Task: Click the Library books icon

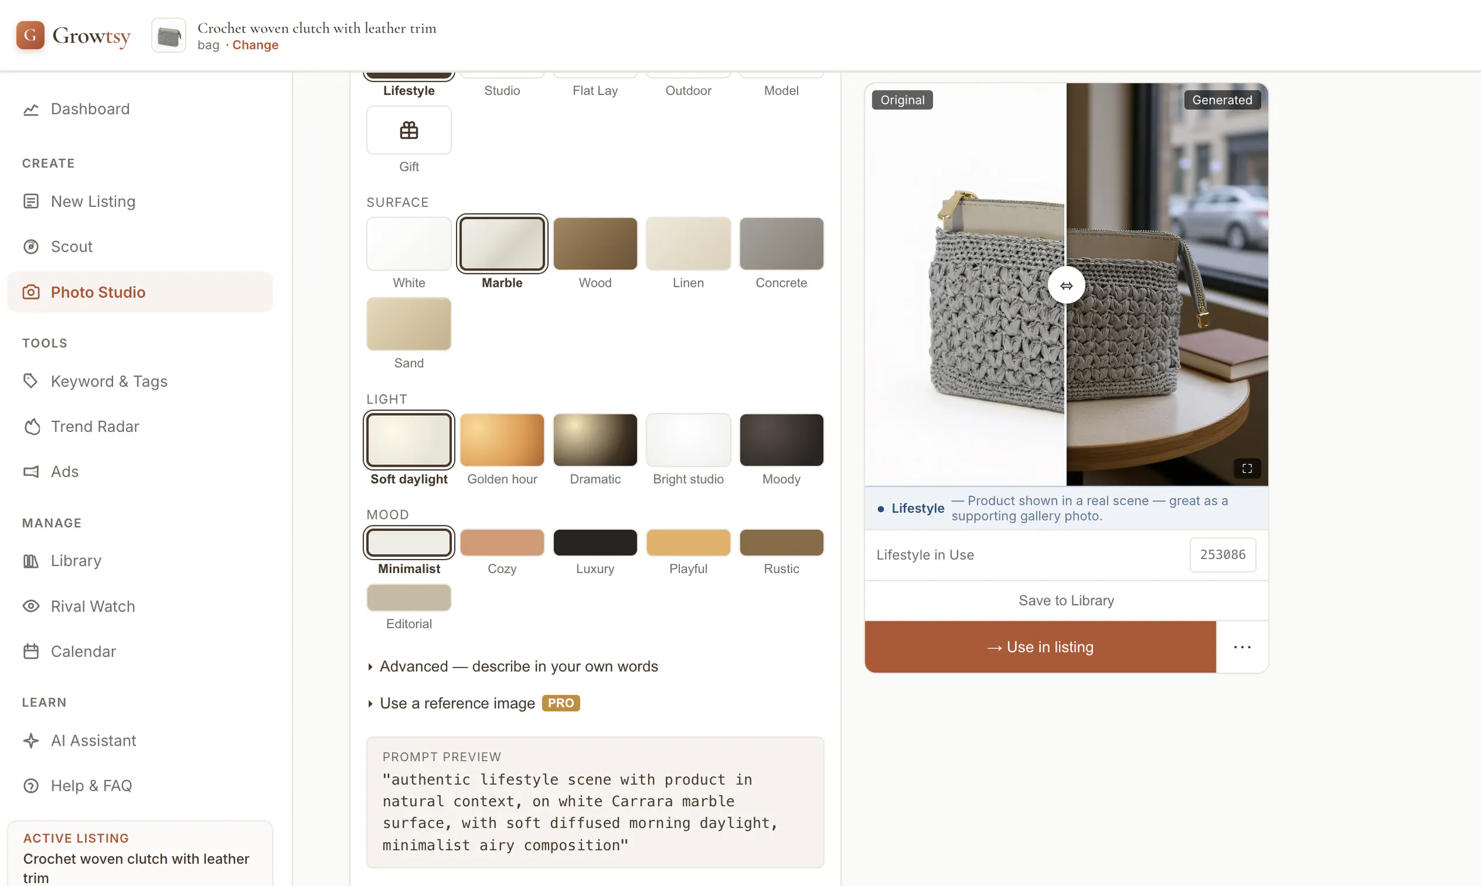Action: click(31, 561)
